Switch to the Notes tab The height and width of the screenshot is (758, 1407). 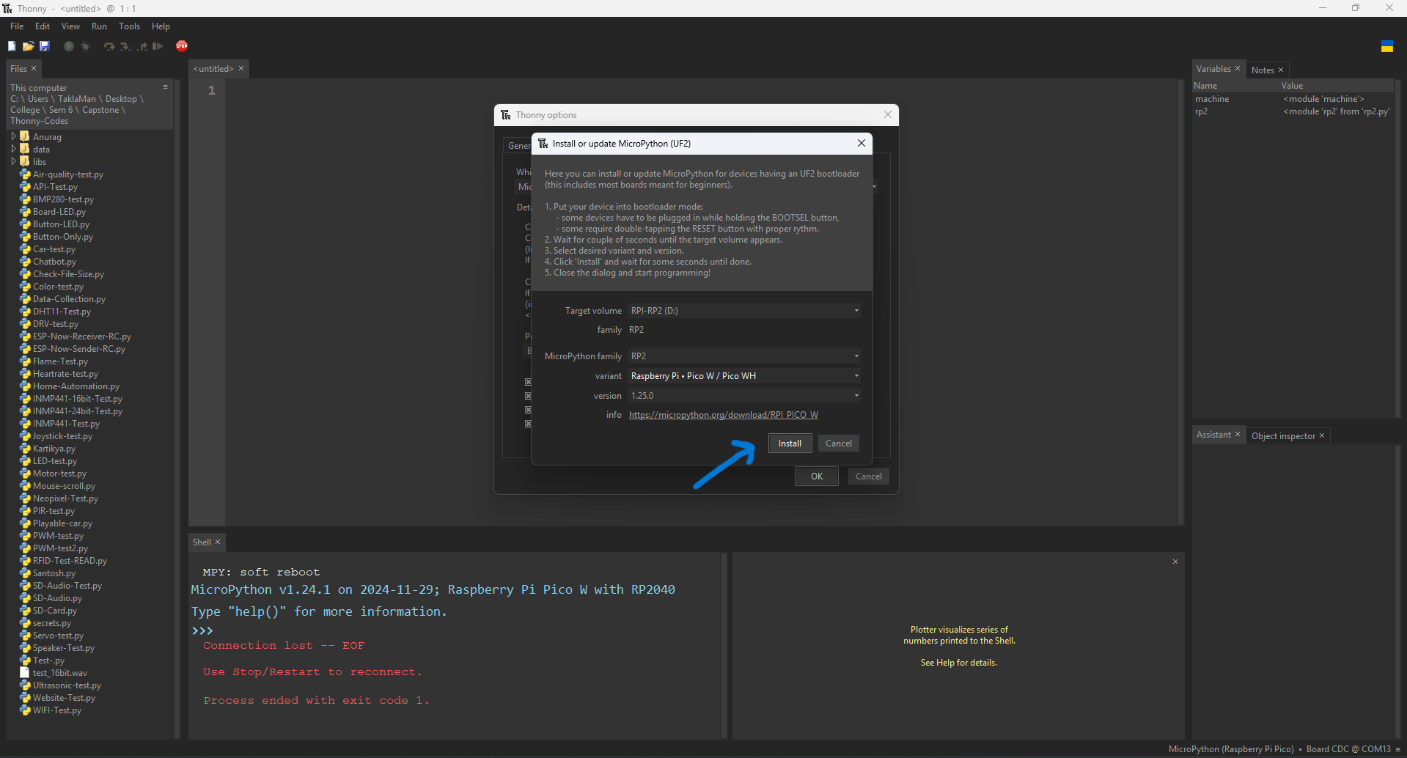[1263, 70]
